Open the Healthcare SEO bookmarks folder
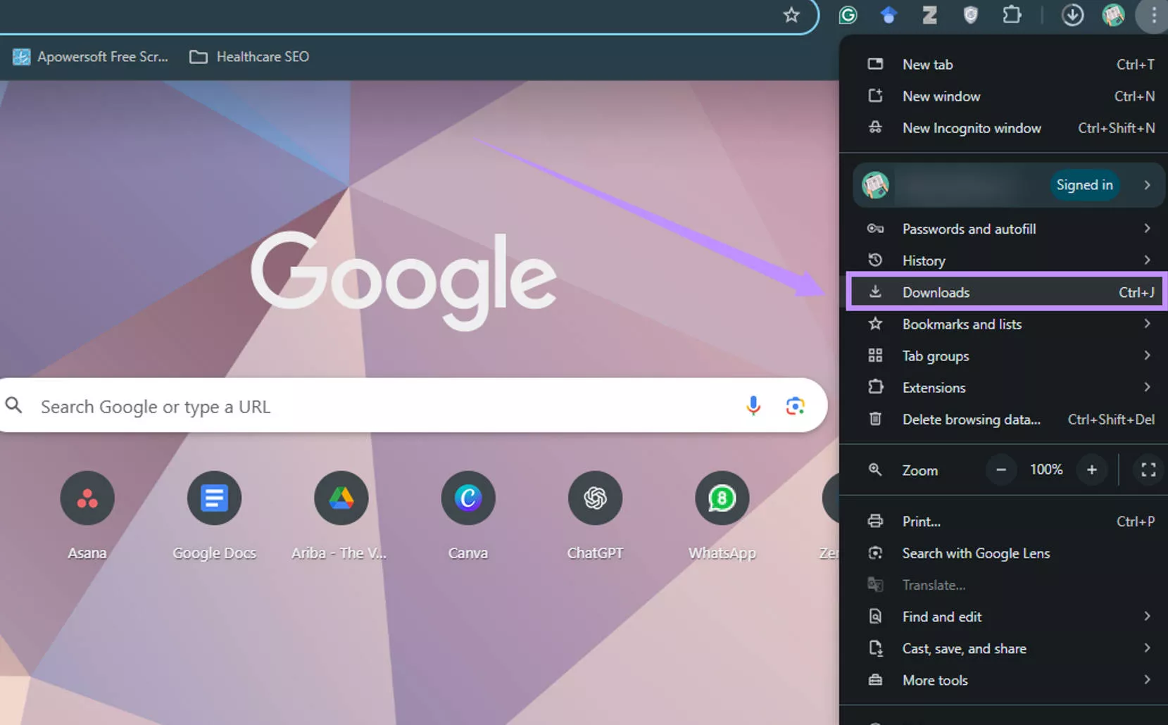Screen dimensions: 1168x725 coord(262,56)
